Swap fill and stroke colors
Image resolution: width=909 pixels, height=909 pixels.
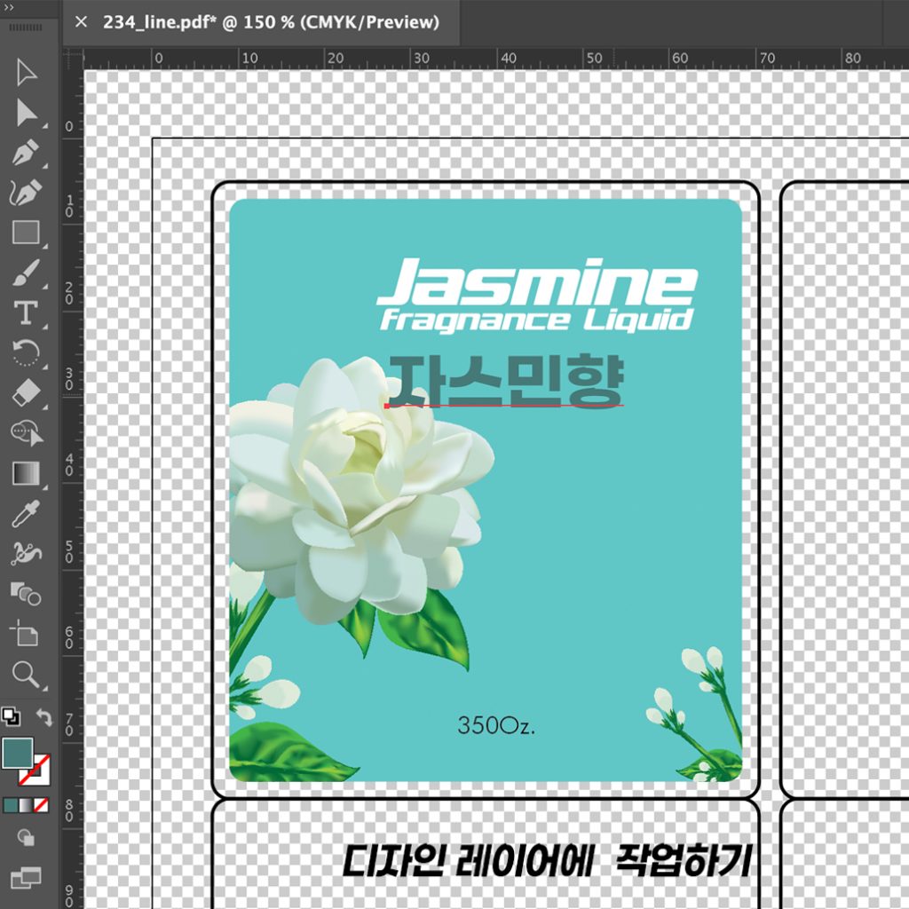[44, 717]
